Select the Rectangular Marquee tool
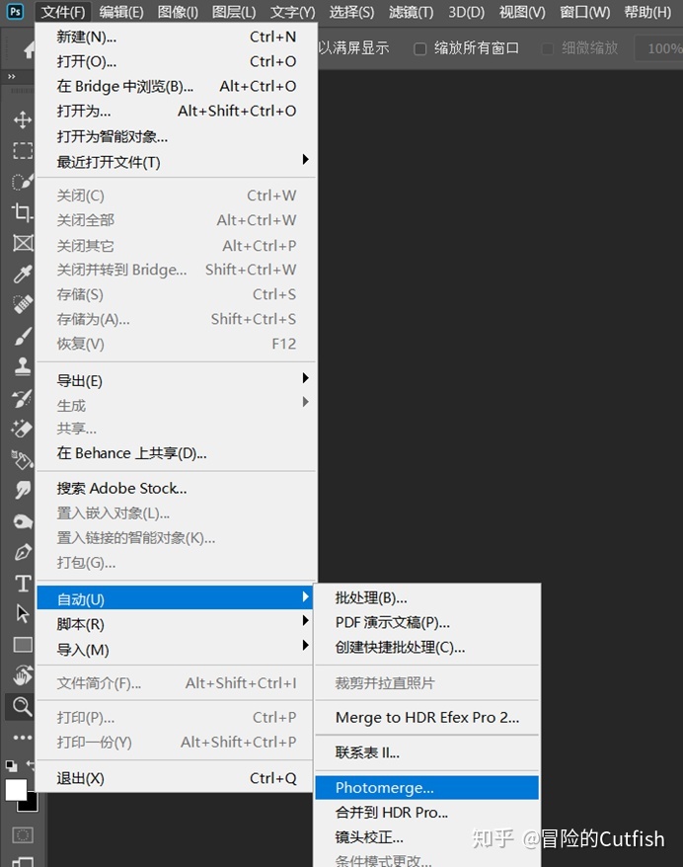The width and height of the screenshot is (683, 867). [x=22, y=150]
